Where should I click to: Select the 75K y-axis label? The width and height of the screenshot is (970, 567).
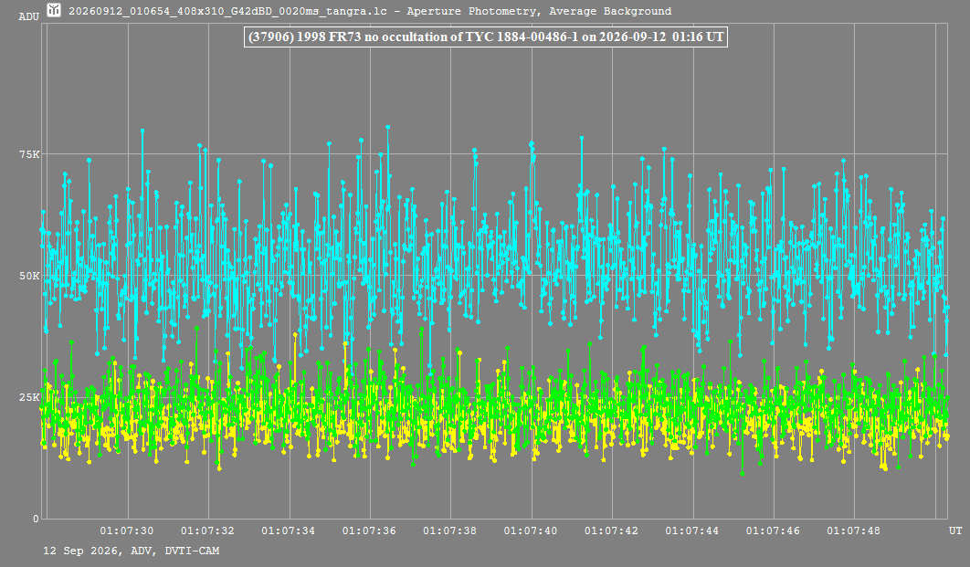pyautogui.click(x=29, y=154)
